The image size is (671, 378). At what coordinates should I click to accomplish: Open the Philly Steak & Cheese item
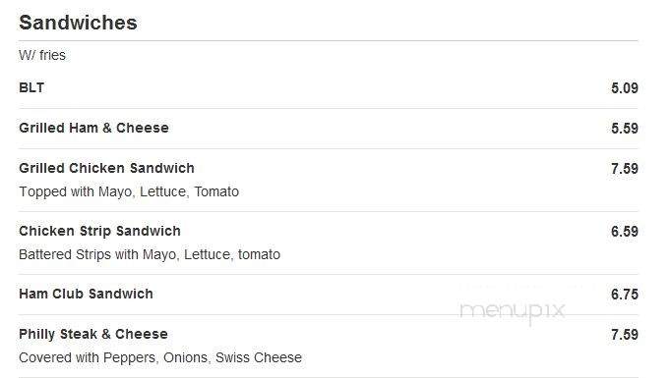click(x=93, y=334)
